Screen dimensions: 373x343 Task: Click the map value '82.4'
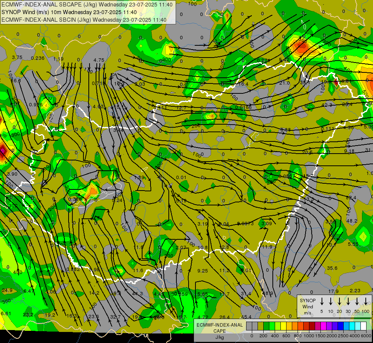[351, 197]
